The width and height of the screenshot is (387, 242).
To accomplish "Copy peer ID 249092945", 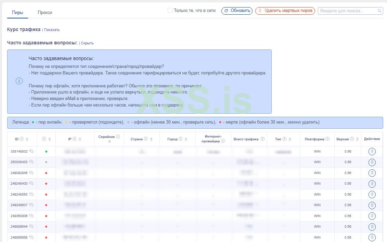I will tap(31, 173).
